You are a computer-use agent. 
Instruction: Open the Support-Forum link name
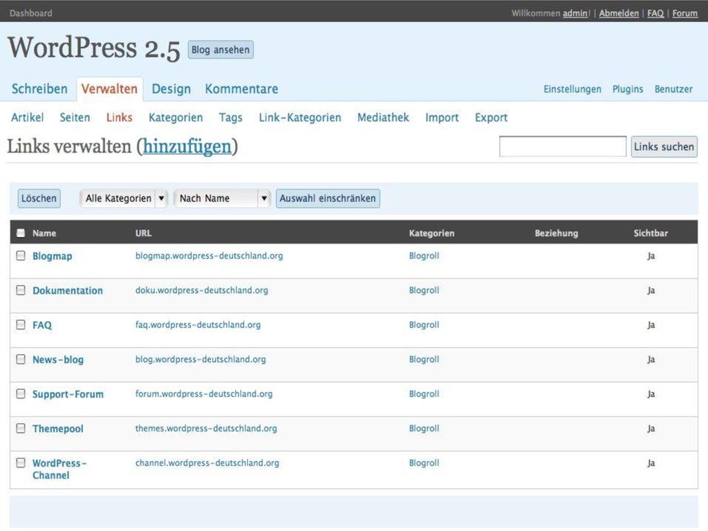(x=68, y=394)
